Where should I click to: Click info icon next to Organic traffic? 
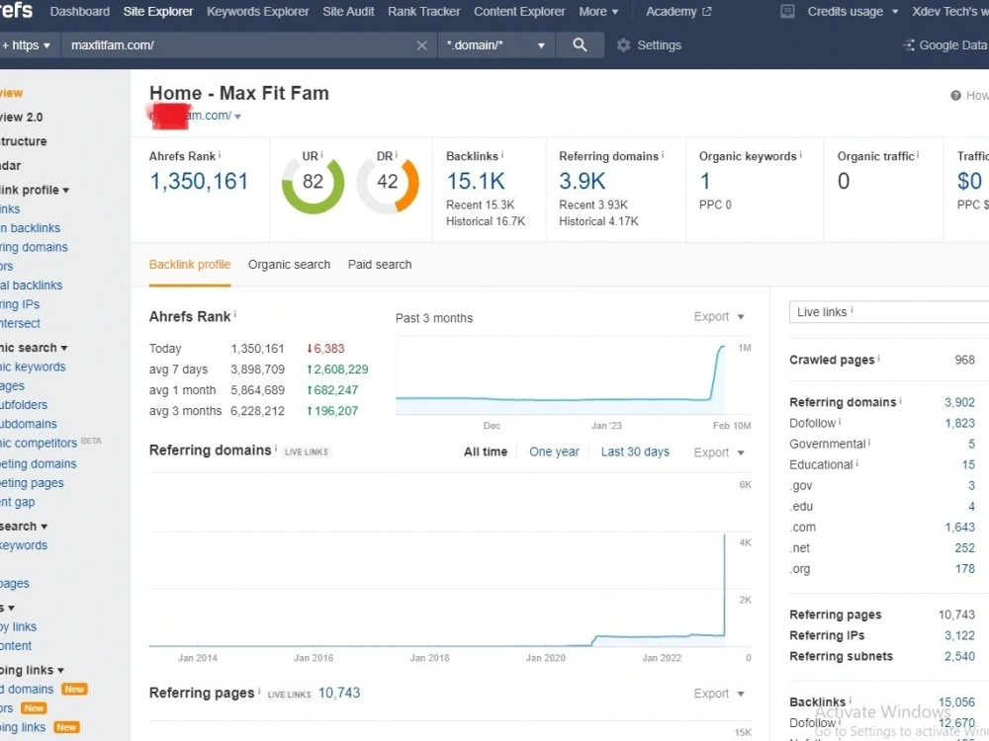(918, 154)
